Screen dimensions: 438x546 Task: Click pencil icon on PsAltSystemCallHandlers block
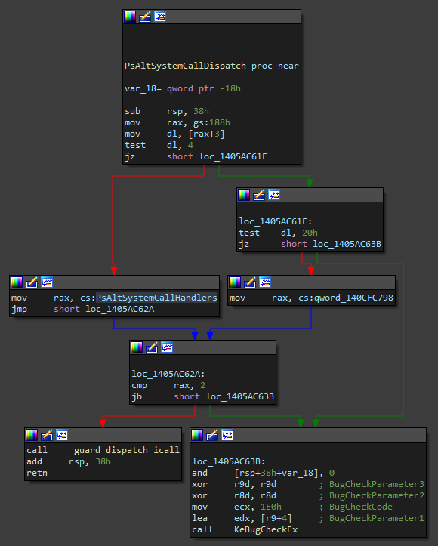pyautogui.click(x=31, y=282)
